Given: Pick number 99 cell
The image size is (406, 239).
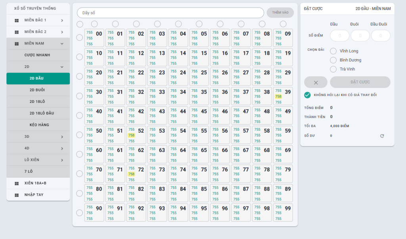Looking at the screenshot, I should coord(283,212).
